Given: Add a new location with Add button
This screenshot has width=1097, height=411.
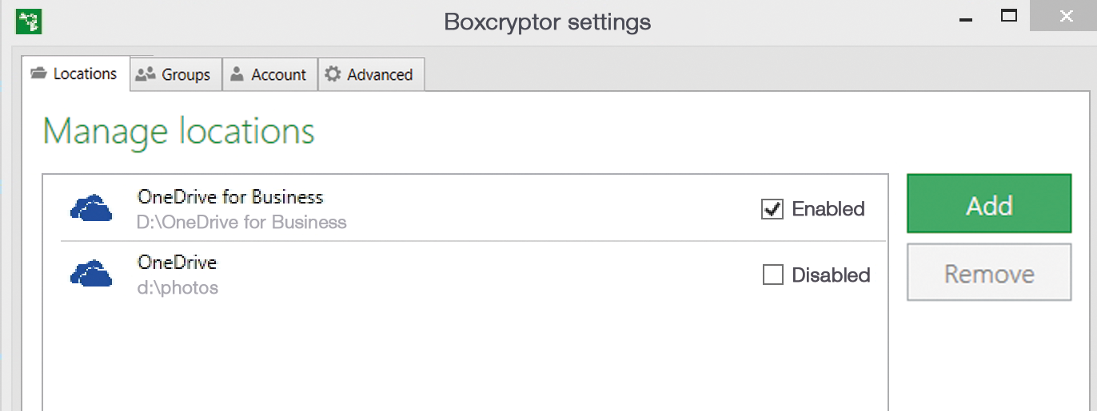Looking at the screenshot, I should tap(989, 204).
